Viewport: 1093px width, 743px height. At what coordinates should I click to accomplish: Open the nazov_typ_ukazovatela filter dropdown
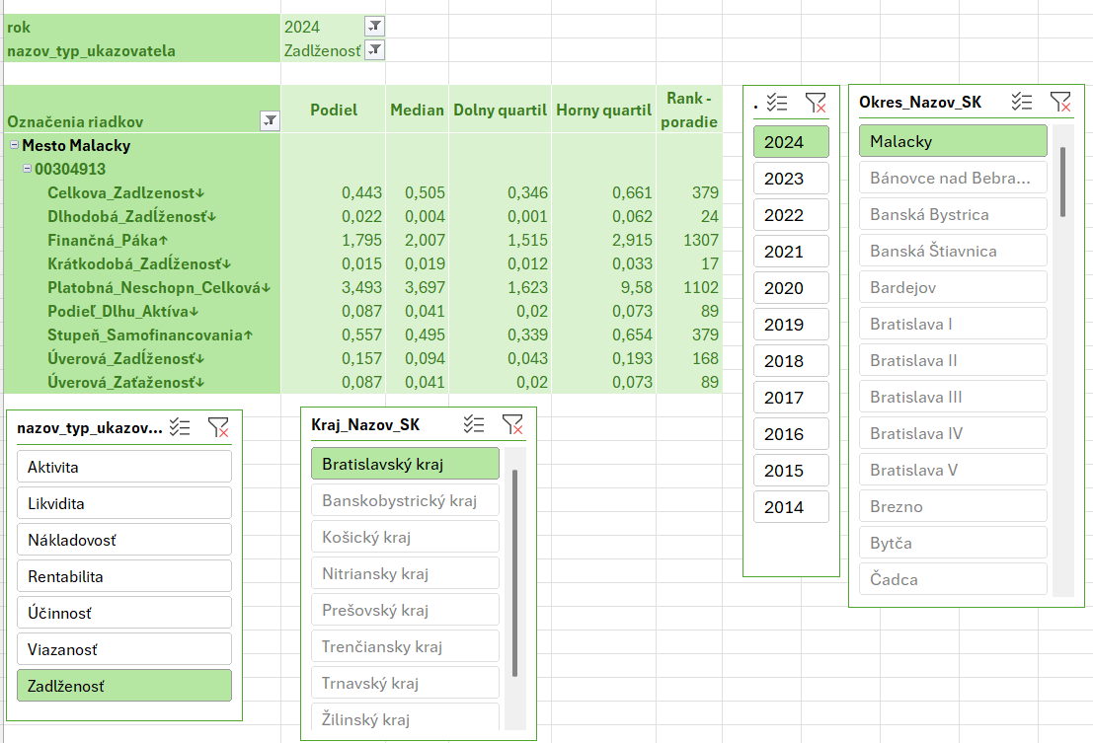[x=374, y=50]
